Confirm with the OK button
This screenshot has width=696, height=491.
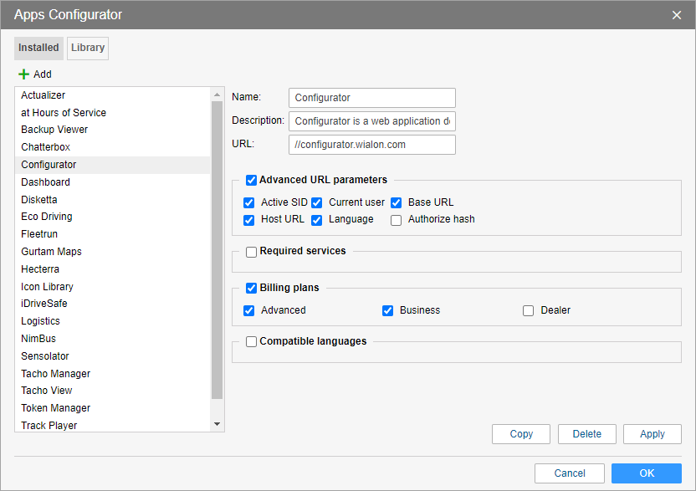[x=647, y=473]
